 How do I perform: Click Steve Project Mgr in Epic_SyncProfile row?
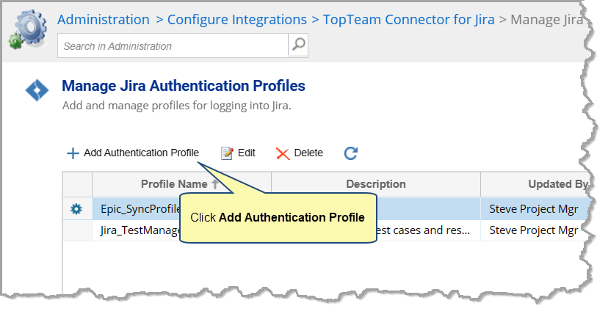534,209
